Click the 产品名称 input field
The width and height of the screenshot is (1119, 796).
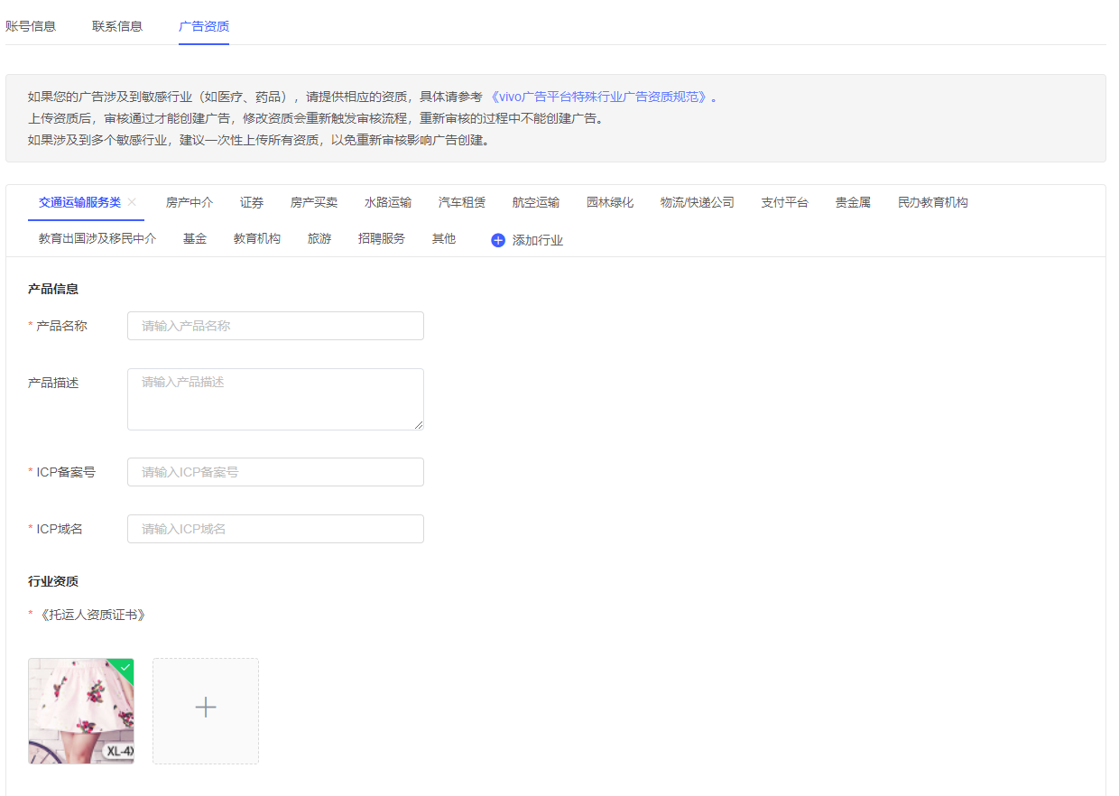point(275,326)
